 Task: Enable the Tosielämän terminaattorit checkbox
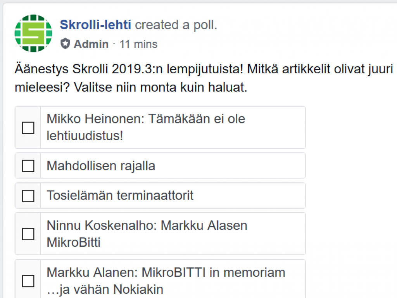pos(28,196)
